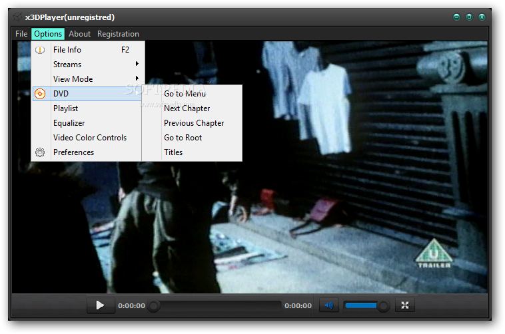The image size is (505, 334).
Task: Maximize the x3DPlayer window
Action: [469, 17]
